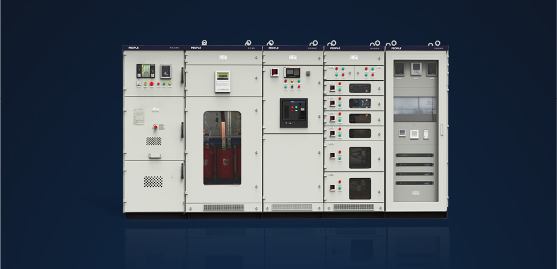Image resolution: width=557 pixels, height=269 pixels.
Task: Click the red meter on fourth cabinet's second drawer
Action: tap(332, 103)
